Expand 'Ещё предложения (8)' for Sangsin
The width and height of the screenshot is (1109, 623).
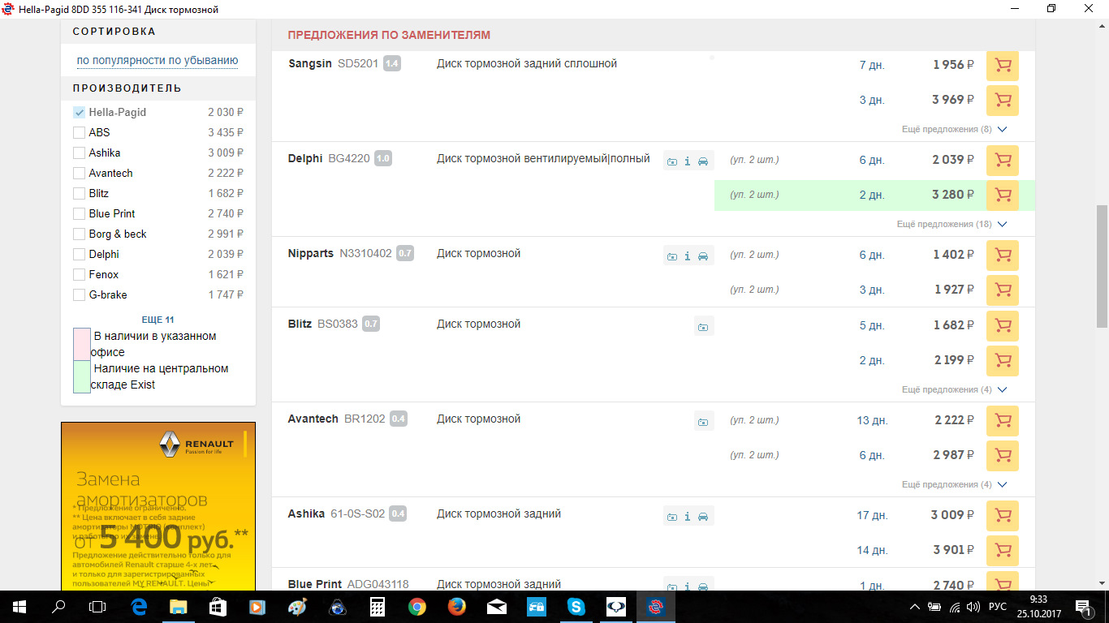954,130
